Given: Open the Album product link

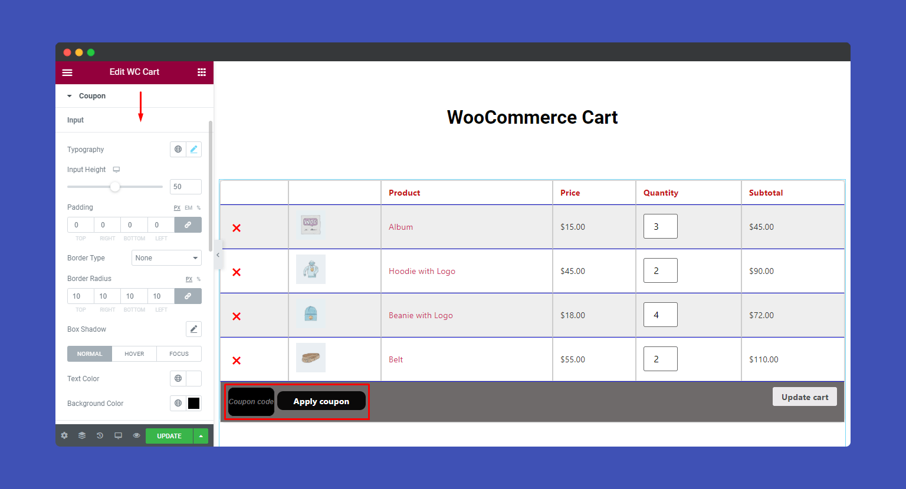Looking at the screenshot, I should click(x=401, y=227).
